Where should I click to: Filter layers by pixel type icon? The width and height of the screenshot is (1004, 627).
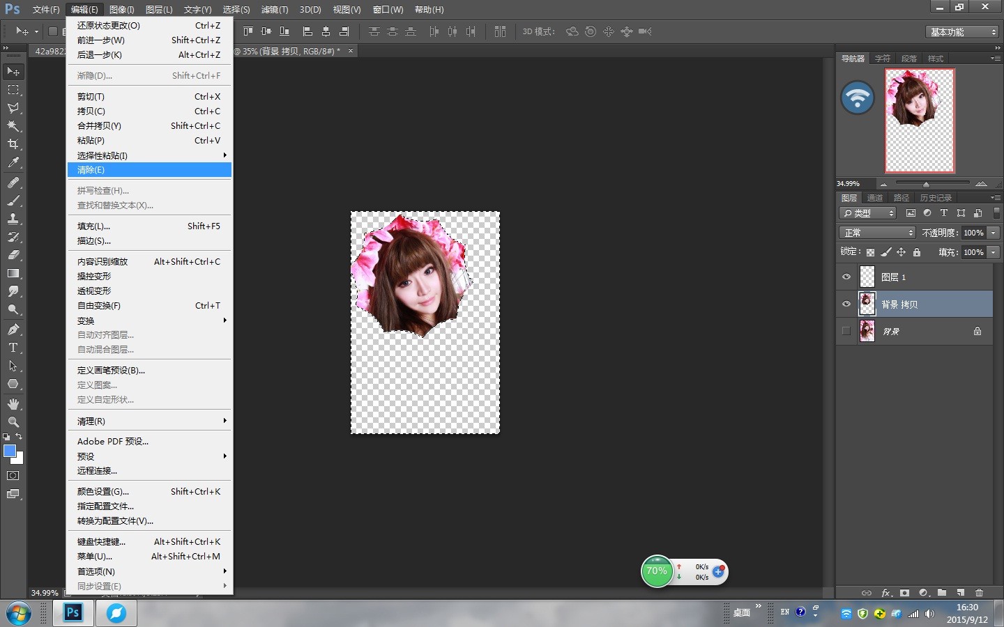(x=911, y=213)
